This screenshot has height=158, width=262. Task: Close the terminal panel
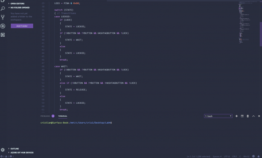pyautogui.click(x=259, y=116)
